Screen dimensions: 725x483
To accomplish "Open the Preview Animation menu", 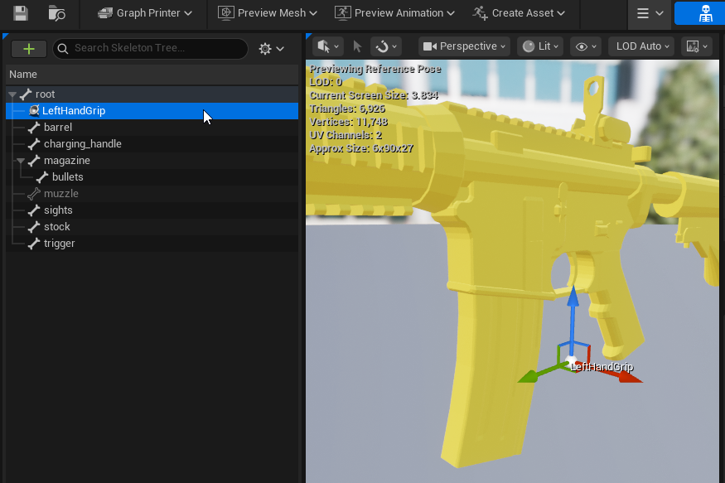I will (x=394, y=13).
